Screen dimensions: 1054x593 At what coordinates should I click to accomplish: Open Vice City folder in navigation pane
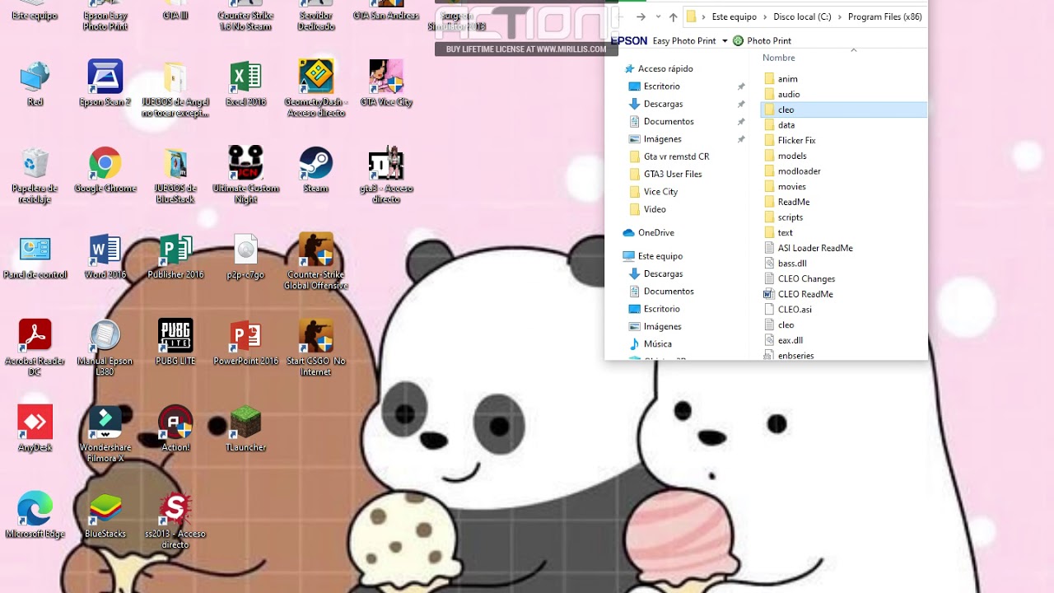[x=660, y=192]
